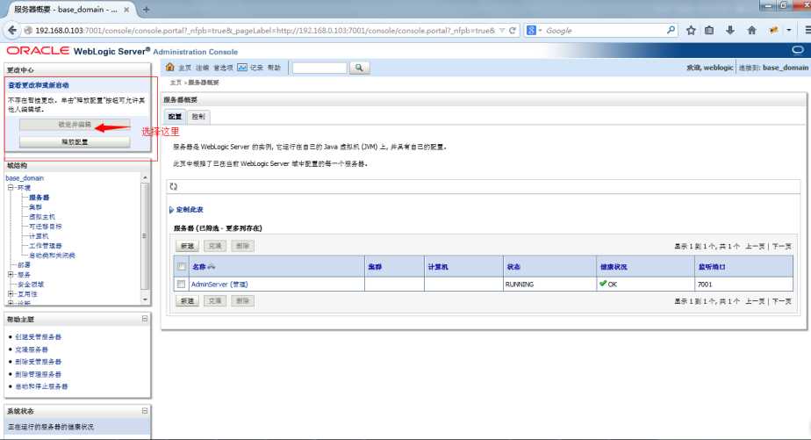The width and height of the screenshot is (811, 440).
Task: Click 注销 (logout) in the console toolbar
Action: (202, 68)
